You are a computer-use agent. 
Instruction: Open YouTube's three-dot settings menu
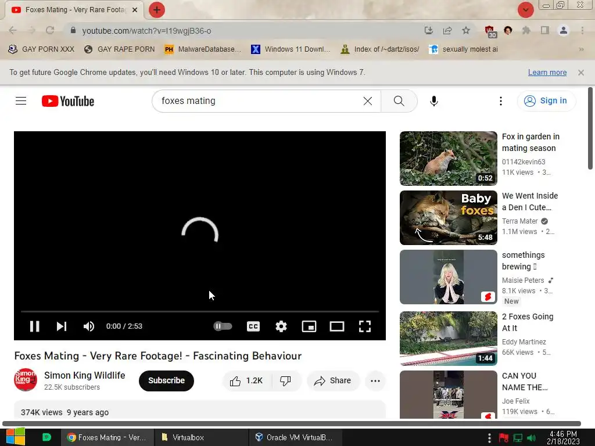pyautogui.click(x=500, y=101)
